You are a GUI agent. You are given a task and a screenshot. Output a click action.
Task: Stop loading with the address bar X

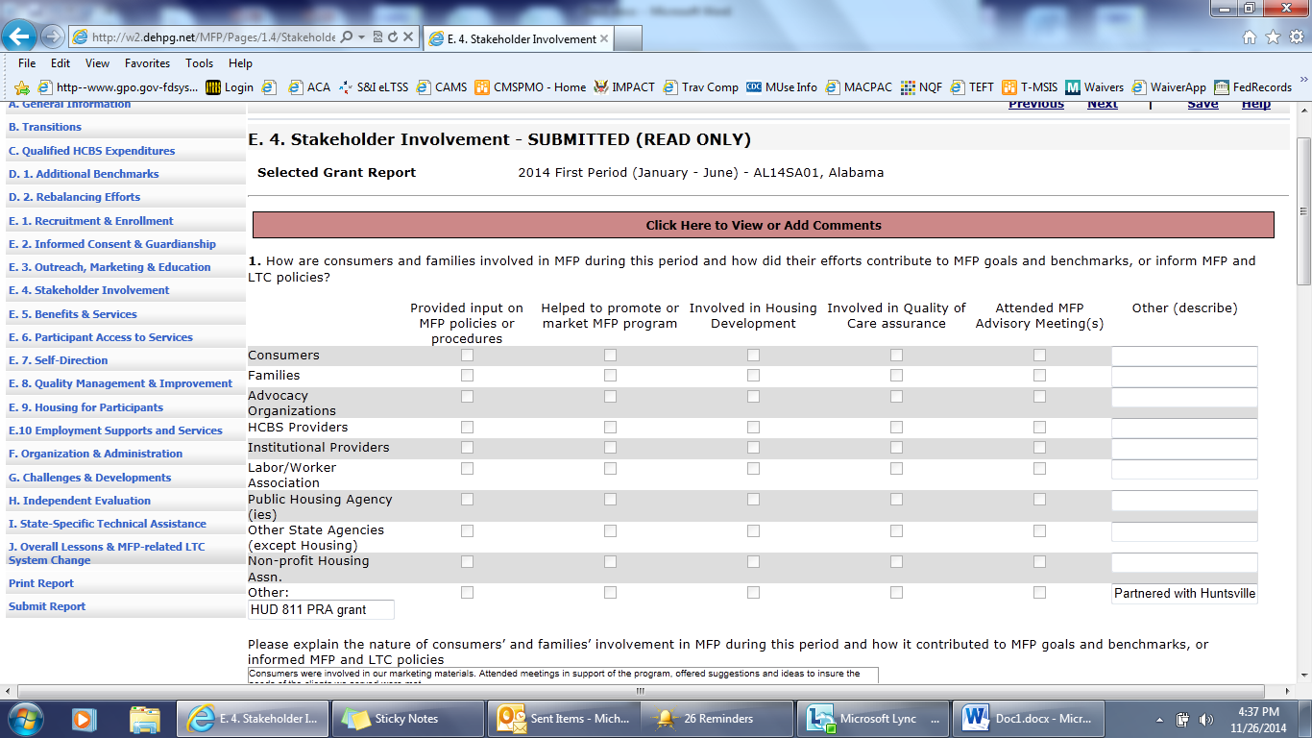click(408, 37)
